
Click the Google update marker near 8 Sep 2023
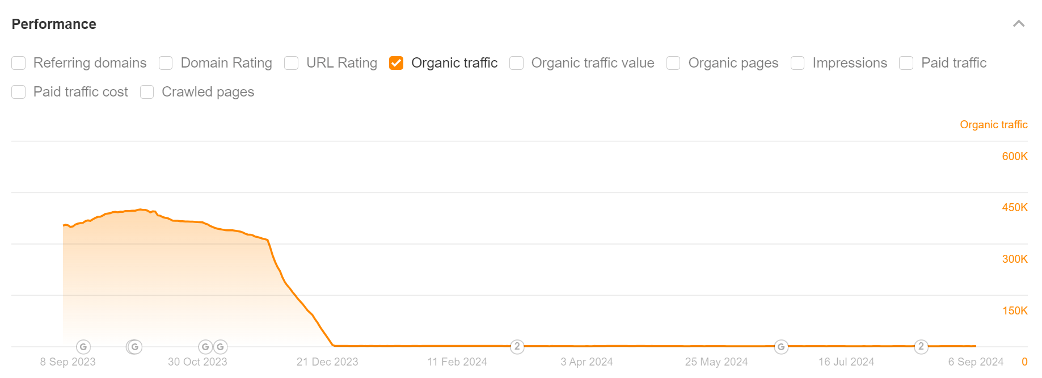(83, 347)
